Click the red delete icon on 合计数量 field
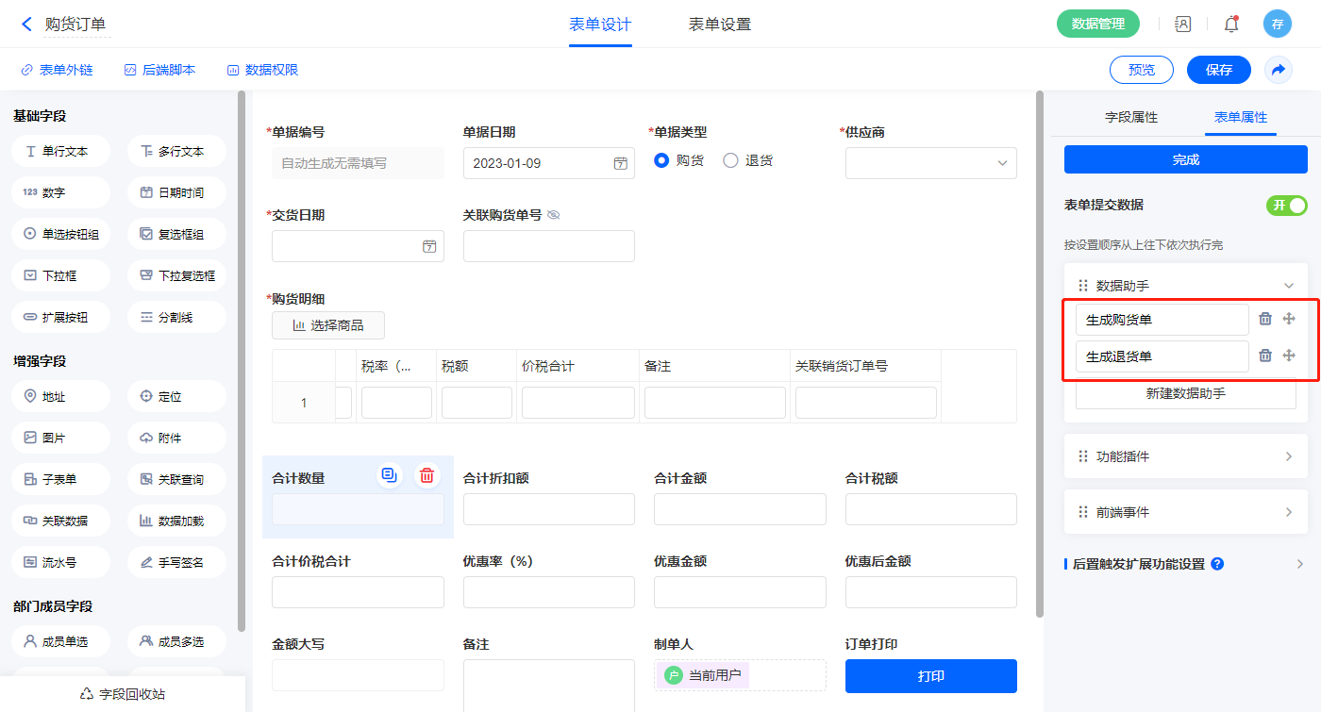The width and height of the screenshot is (1321, 712). 426,475
